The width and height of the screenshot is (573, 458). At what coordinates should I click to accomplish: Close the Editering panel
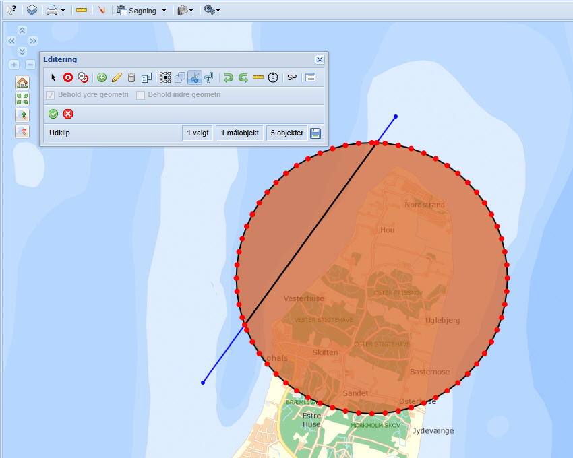coord(320,59)
